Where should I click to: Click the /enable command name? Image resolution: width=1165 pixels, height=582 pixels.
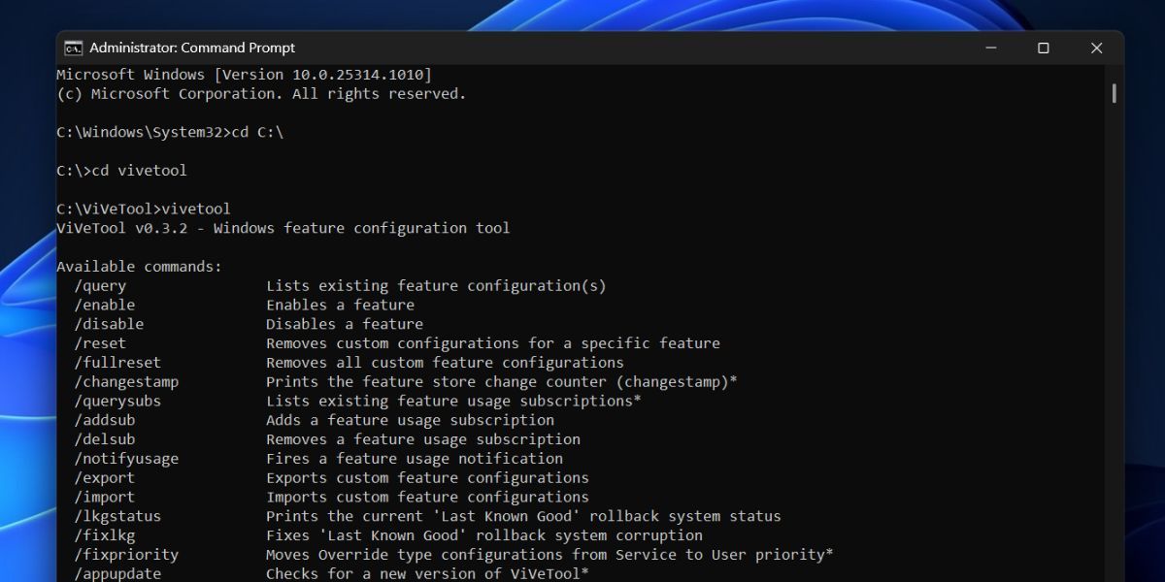pyautogui.click(x=105, y=305)
